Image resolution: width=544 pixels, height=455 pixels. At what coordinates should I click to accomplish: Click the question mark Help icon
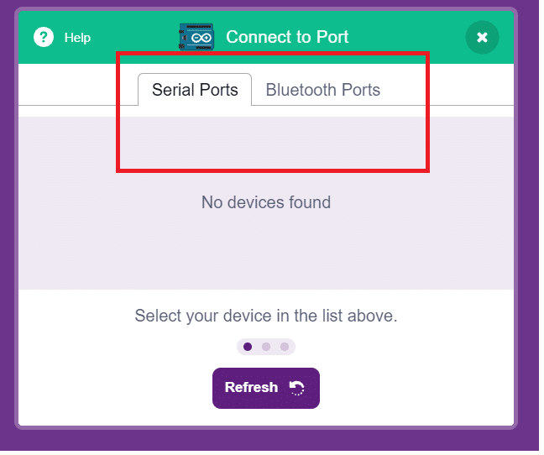coord(44,37)
